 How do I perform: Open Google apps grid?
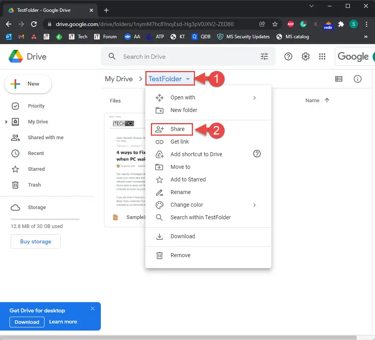coord(322,56)
